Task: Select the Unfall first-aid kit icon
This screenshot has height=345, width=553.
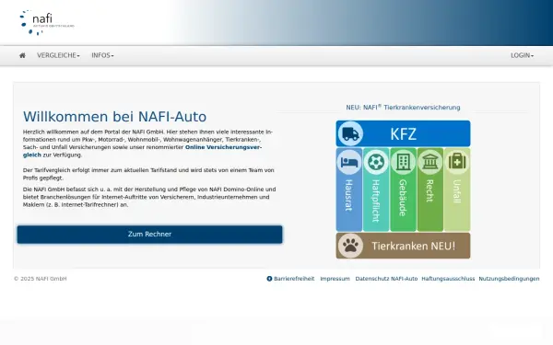Action: click(457, 162)
